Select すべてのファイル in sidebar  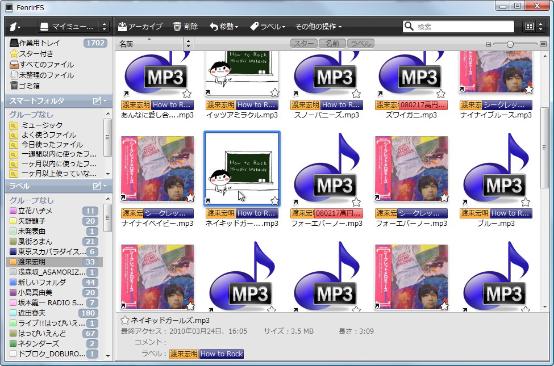coord(42,65)
